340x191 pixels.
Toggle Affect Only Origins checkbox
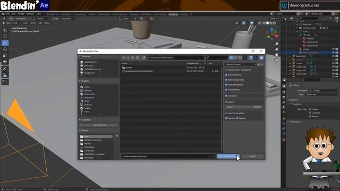click(x=310, y=109)
